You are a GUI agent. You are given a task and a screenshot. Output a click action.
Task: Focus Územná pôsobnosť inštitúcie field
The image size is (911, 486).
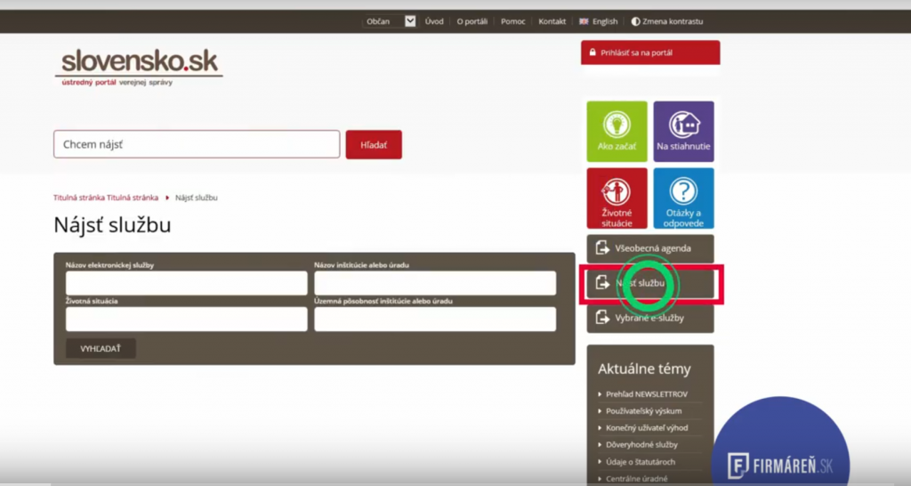click(435, 320)
